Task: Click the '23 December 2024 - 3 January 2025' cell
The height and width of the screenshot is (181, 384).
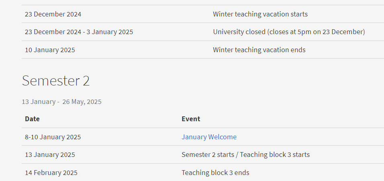Action: tap(79, 32)
